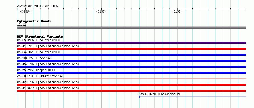Viewport: 254px width, 108px height.
Task: Click the right arrowhead of the ruler
Action: [x=245, y=9]
